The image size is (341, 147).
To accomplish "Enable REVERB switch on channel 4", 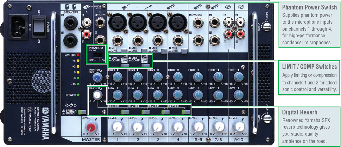I will pyautogui.click(x=186, y=112).
